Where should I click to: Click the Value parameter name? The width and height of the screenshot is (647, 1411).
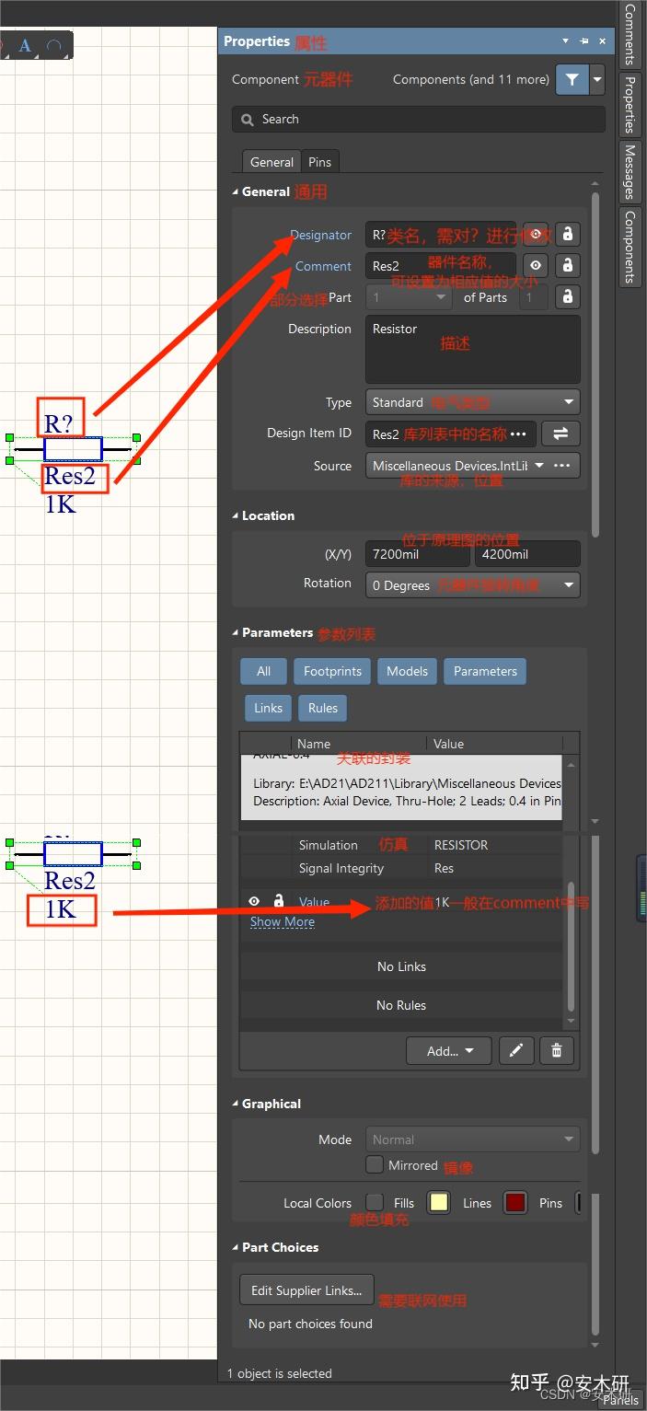coord(314,903)
